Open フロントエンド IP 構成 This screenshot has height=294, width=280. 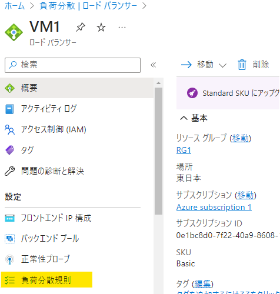click(x=77, y=218)
